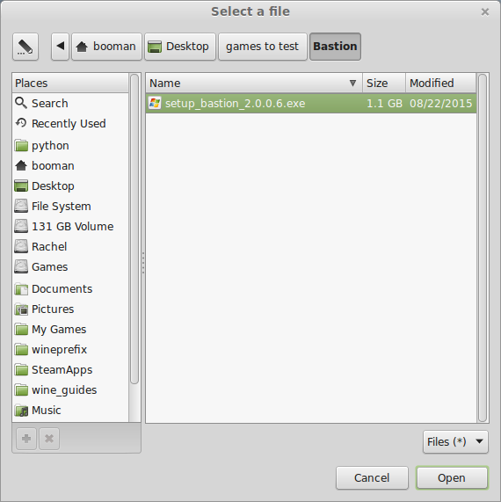
Task: Click the SteamApps folder icon
Action: pyautogui.click(x=21, y=370)
